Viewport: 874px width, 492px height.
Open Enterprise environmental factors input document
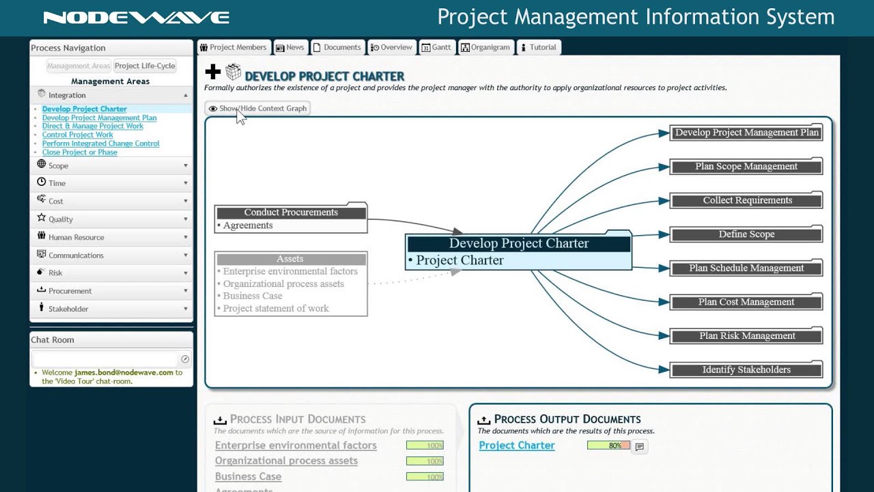click(296, 446)
